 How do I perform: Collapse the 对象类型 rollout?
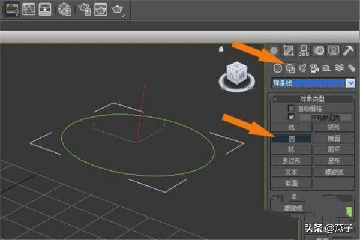(311, 99)
